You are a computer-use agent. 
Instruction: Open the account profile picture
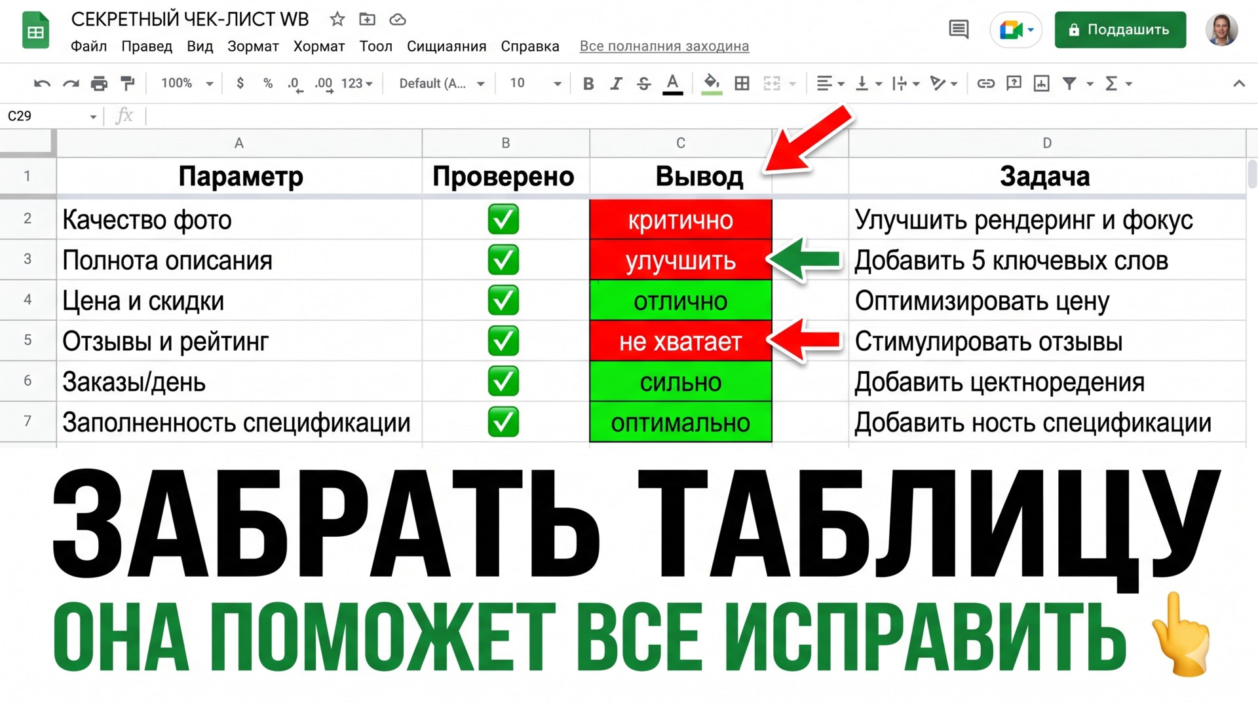pyautogui.click(x=1221, y=29)
